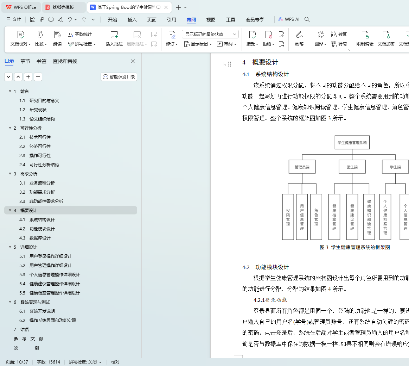Switch to 书签 navigation tab

point(41,61)
